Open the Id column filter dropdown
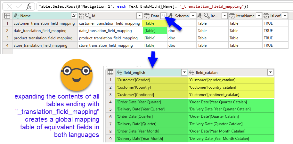The width and height of the screenshot is (293, 144). 139,16
